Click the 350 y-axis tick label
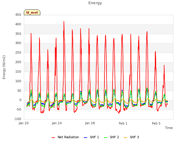This screenshot has height=143, width=191. tap(18, 34)
